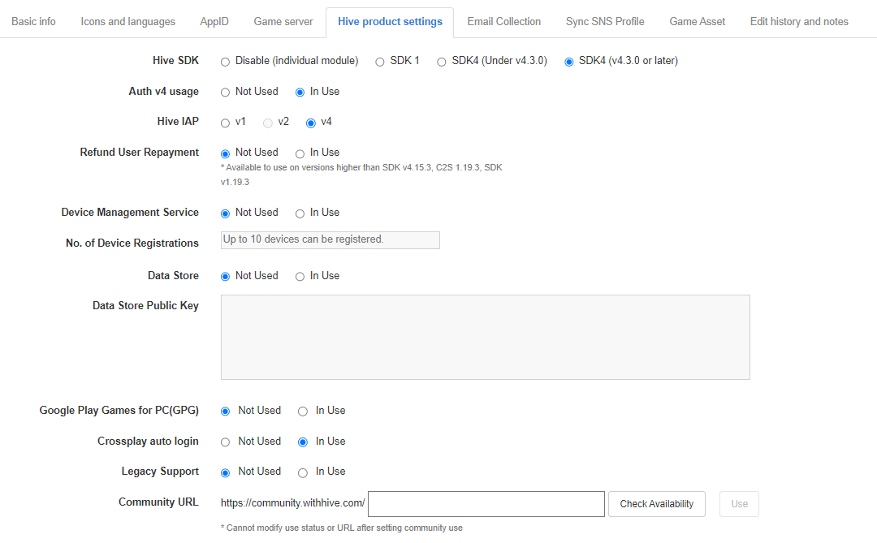877x543 pixels.
Task: Click the 'Cannot modify use status' note
Action: pyautogui.click(x=342, y=528)
